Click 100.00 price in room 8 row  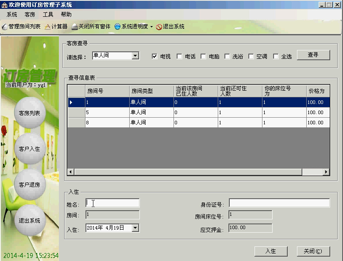tap(318, 123)
